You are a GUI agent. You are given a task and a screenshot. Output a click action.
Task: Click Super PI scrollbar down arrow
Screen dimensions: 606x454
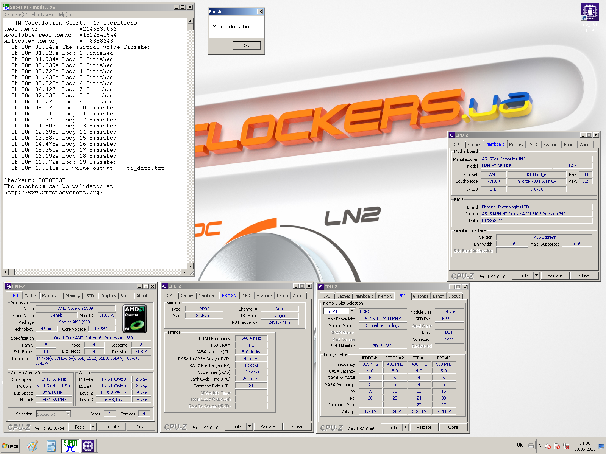coord(191,266)
